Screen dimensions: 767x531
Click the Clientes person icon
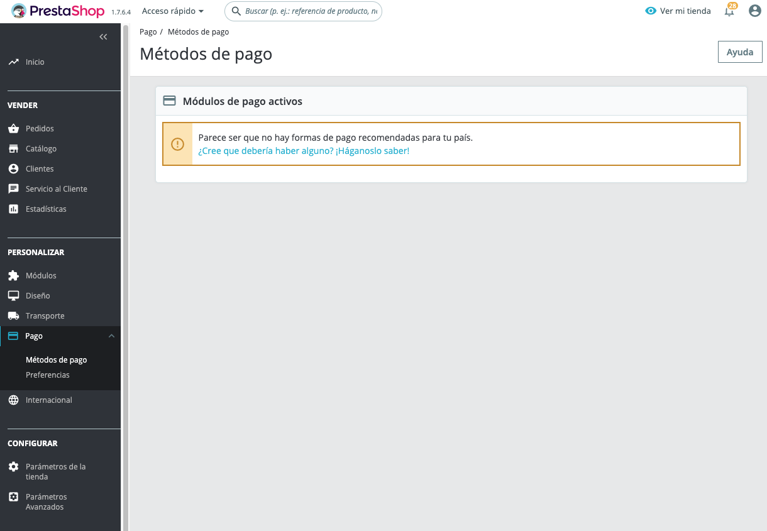[x=13, y=169]
